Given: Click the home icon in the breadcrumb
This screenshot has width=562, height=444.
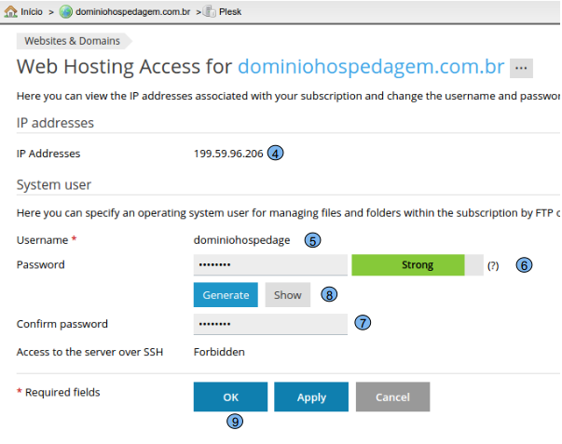Looking at the screenshot, I should tap(10, 12).
